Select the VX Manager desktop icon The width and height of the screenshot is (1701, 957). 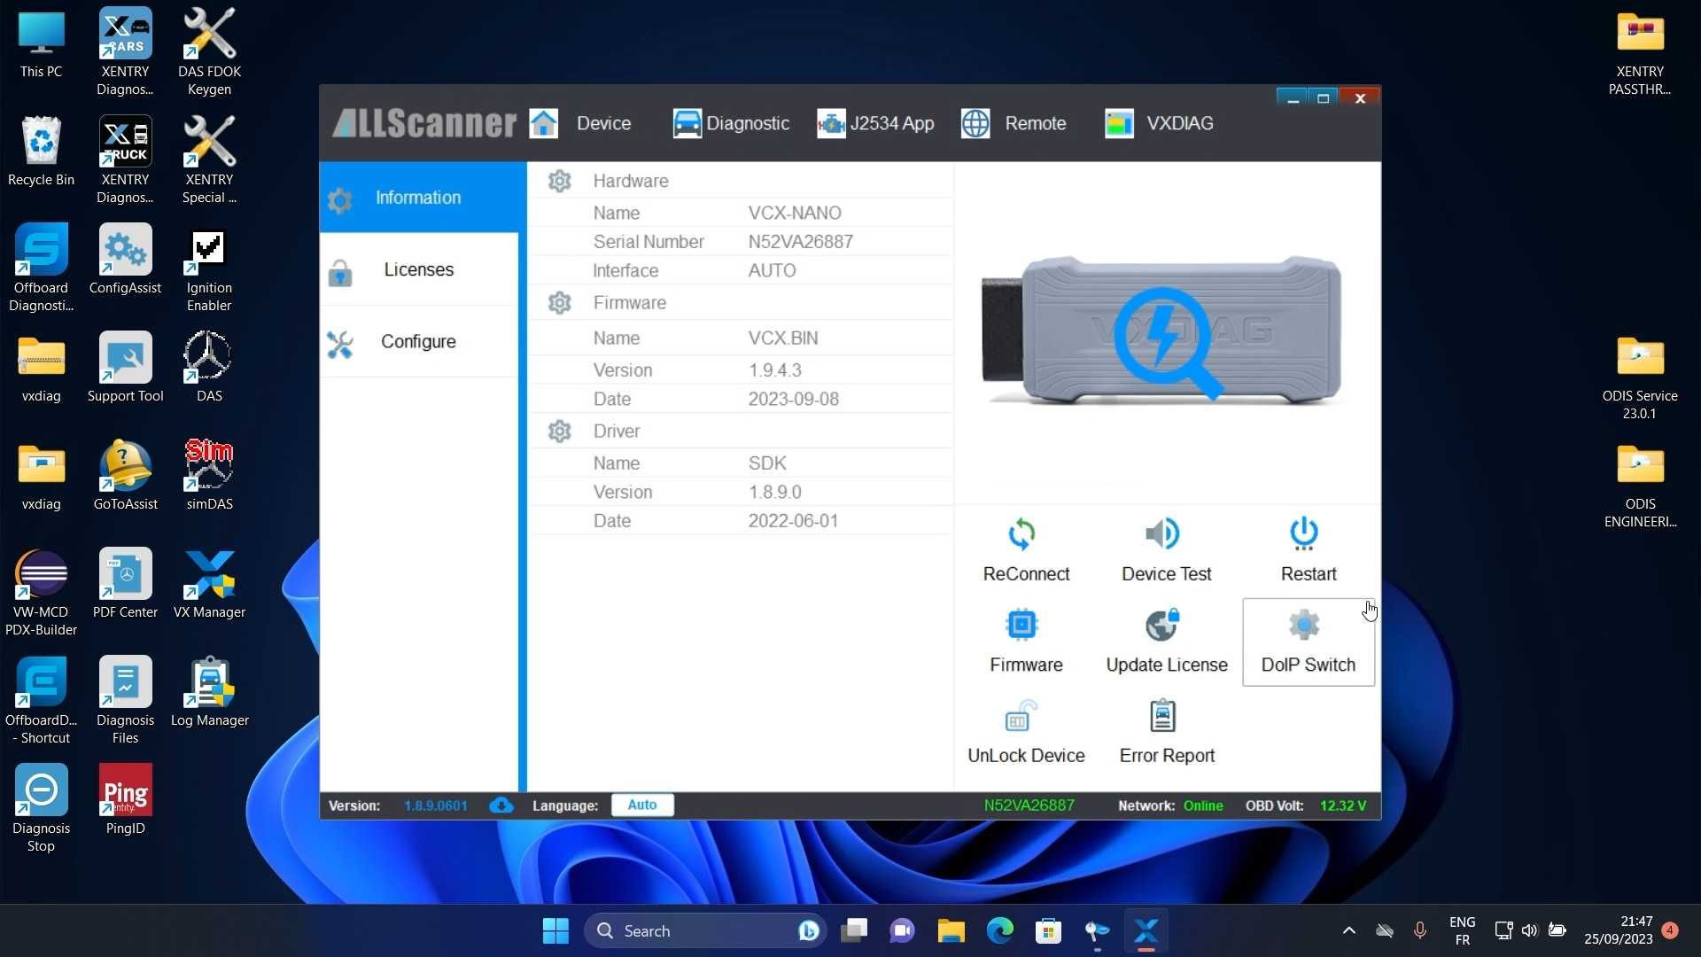(209, 584)
